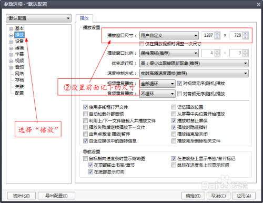The height and width of the screenshot is (203, 263).
Task: Switch to the 播放 tab
Action: pyautogui.click(x=84, y=18)
